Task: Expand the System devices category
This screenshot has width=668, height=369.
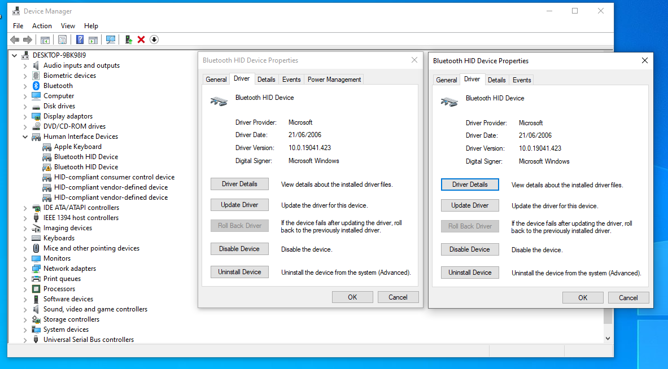Action: 25,330
